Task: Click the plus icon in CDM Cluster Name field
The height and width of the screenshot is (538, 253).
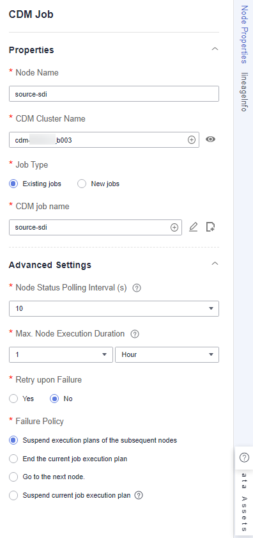Action: point(191,140)
